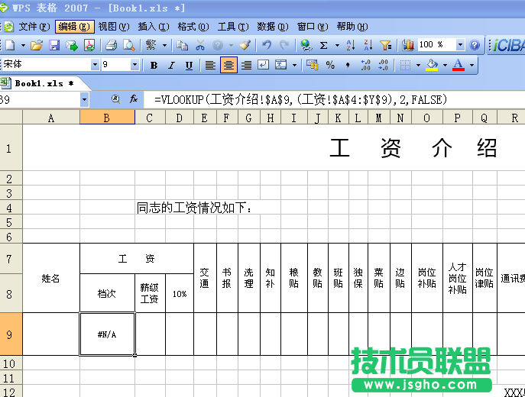Select column B header

(x=107, y=118)
